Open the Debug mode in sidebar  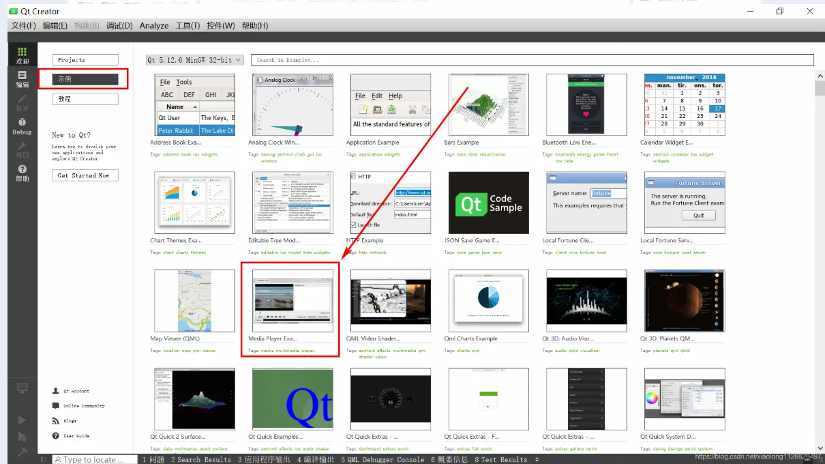click(x=22, y=126)
